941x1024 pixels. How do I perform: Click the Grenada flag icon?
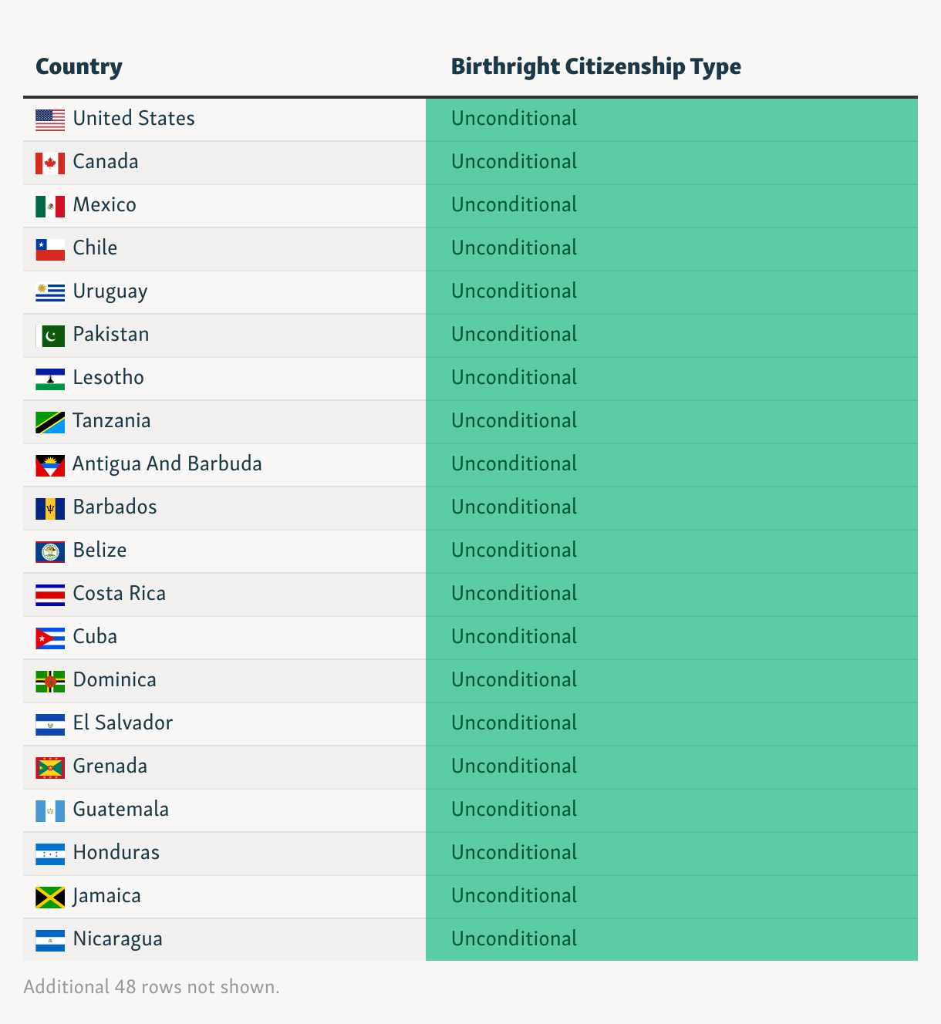(50, 767)
